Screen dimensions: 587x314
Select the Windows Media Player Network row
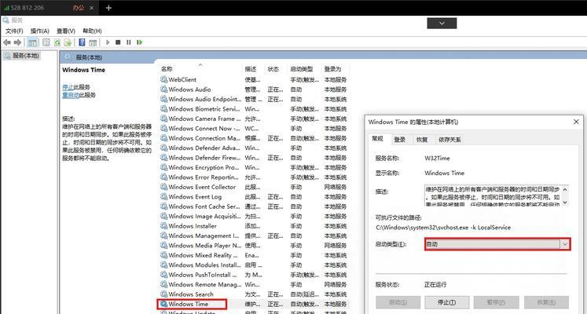click(x=254, y=245)
